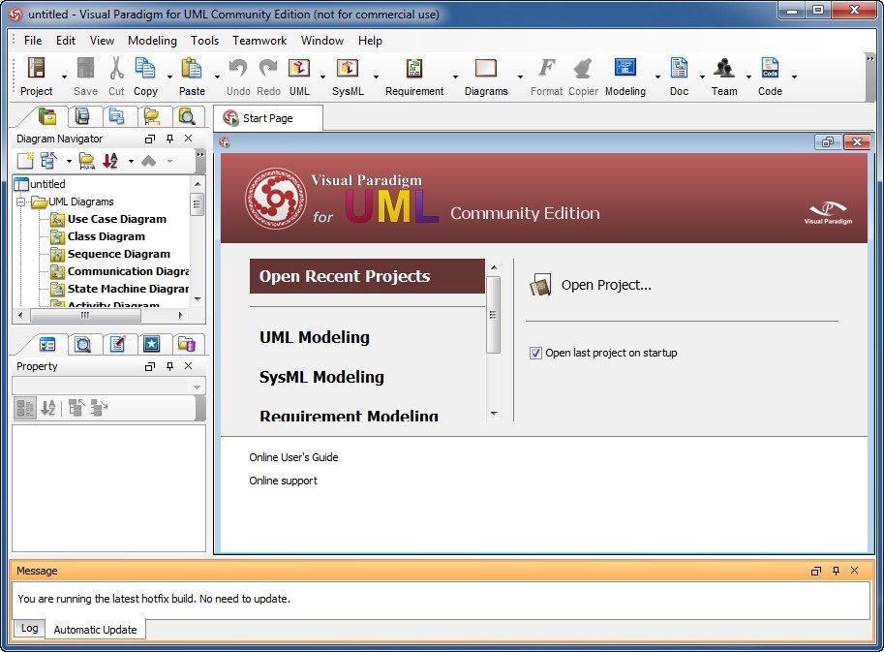Open the dropdown arrow next to Doc

[x=702, y=78]
